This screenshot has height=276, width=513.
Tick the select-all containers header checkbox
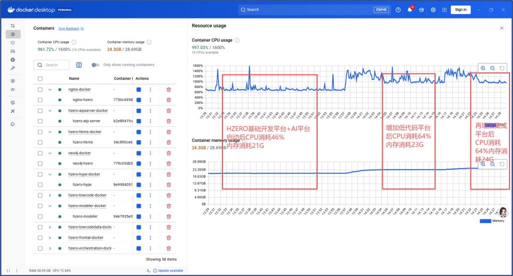point(40,78)
